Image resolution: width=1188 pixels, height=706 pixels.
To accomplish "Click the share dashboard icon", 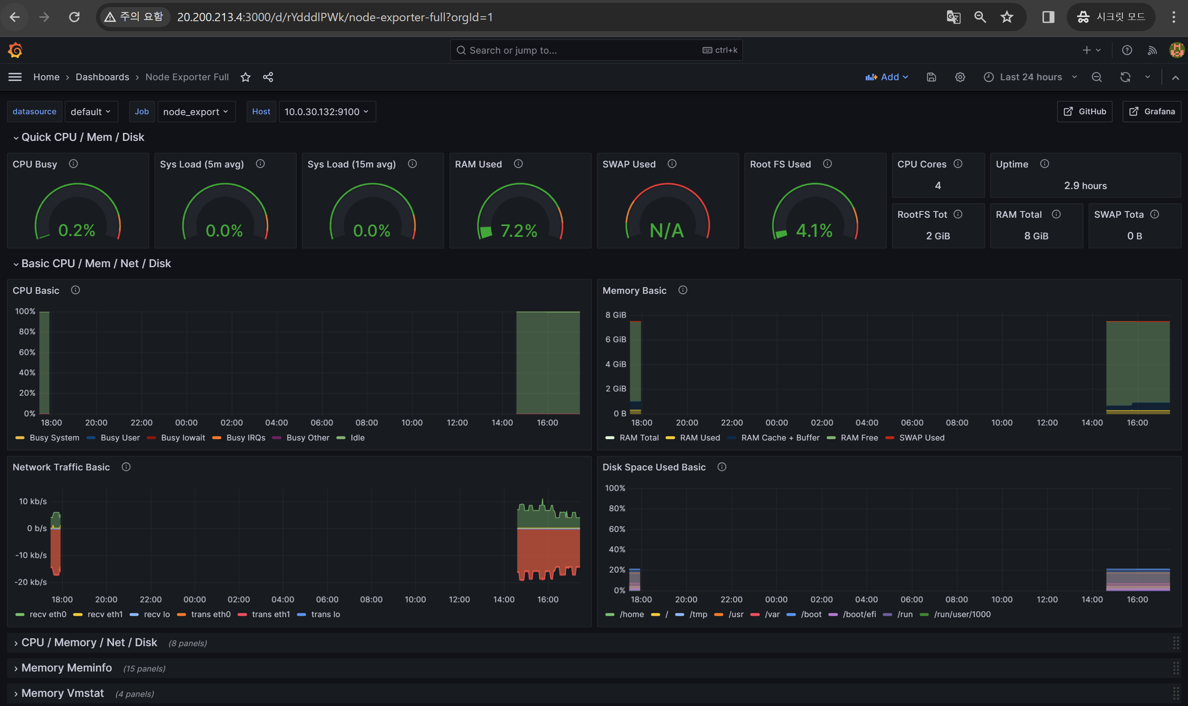I will [268, 77].
